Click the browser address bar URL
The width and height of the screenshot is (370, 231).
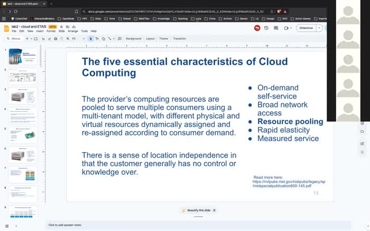176,11
